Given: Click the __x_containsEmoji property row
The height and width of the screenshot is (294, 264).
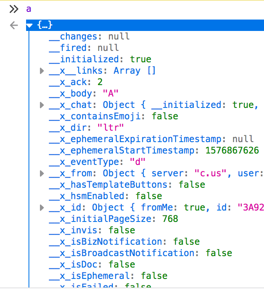Looking at the screenshot, I should point(113,116).
